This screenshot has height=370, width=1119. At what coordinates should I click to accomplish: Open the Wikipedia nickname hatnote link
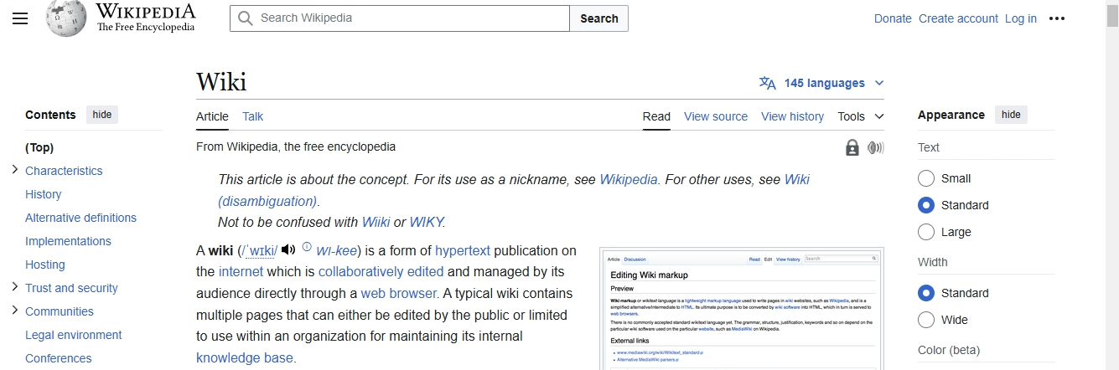coord(629,179)
